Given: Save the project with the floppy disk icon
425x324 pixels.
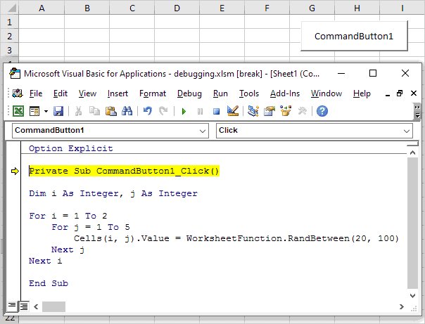Looking at the screenshot, I should (x=58, y=111).
